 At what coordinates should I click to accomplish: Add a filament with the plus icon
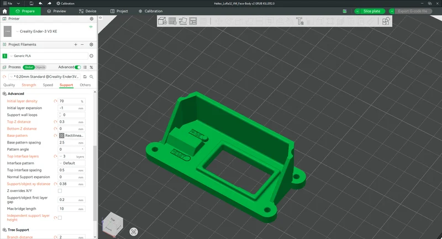pyautogui.click(x=76, y=45)
